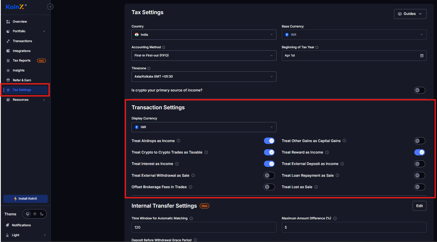The width and height of the screenshot is (437, 242).
Task: Click info icon beside Other Gains as Capital Gains
Action: [x=344, y=141]
